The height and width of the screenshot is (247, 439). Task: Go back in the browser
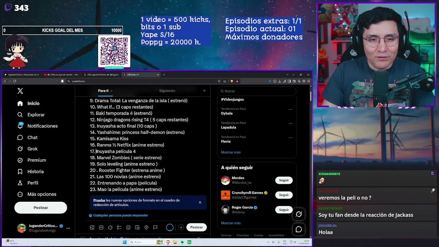[x=5, y=81]
